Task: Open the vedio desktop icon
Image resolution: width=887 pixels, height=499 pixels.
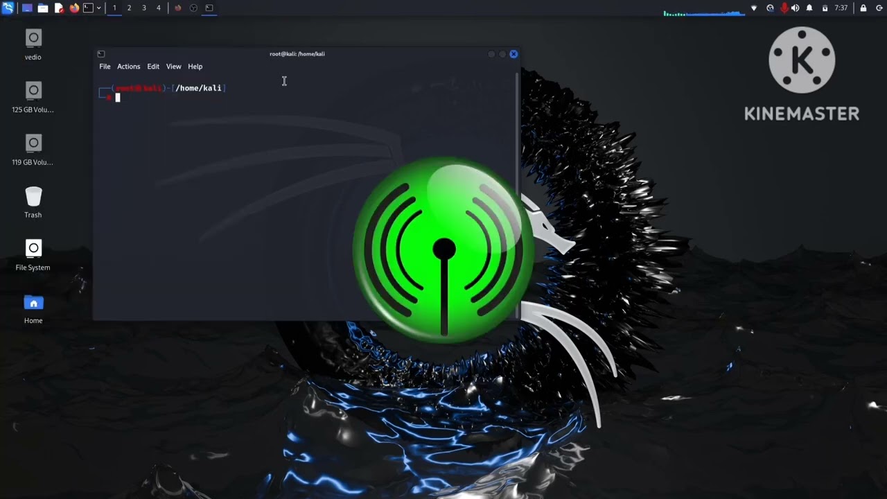Action: [x=33, y=44]
